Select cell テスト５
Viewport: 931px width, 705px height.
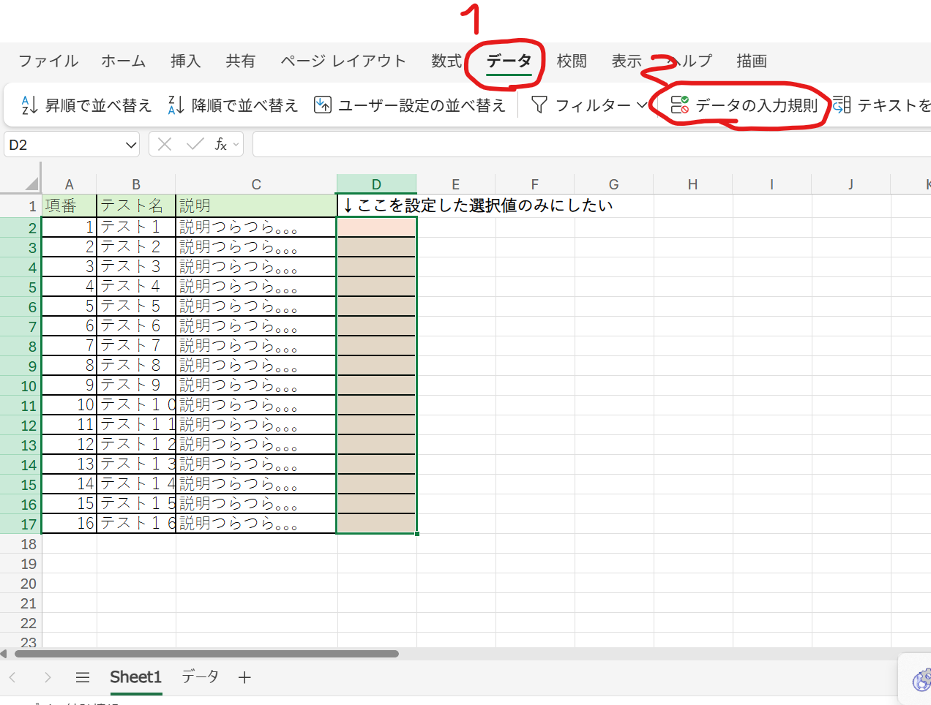(136, 306)
